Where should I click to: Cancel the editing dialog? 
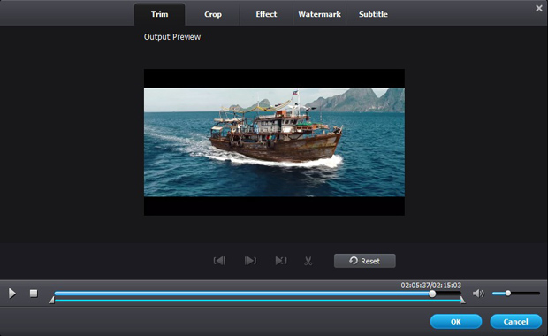(x=516, y=322)
